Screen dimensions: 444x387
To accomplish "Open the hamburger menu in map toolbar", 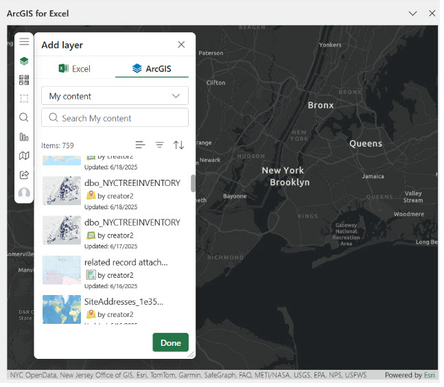I will click(24, 42).
